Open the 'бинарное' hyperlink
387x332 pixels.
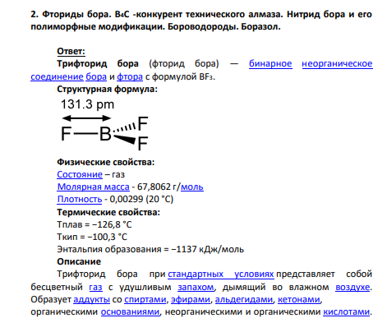tap(270, 64)
